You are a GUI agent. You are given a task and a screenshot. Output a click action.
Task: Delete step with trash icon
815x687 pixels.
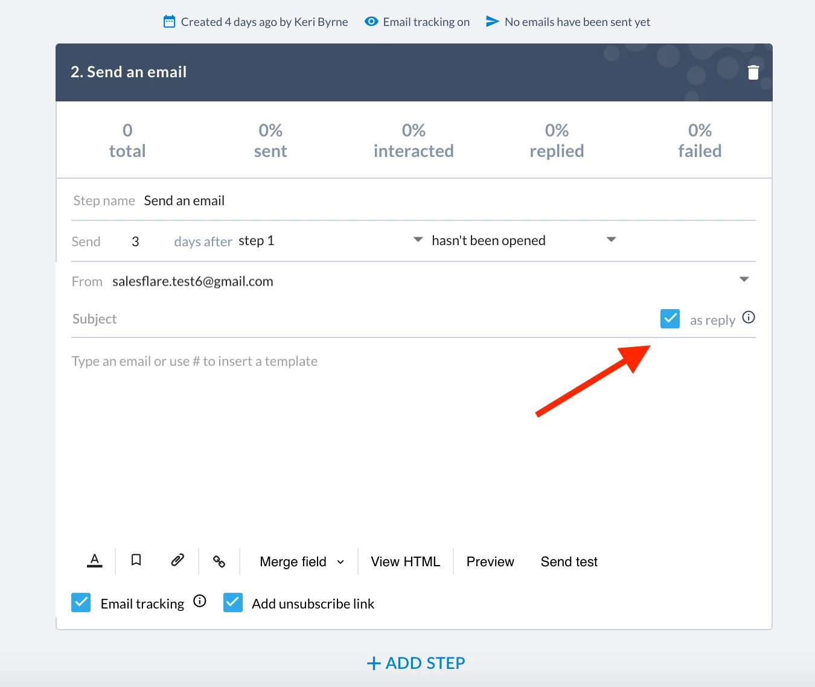point(753,72)
